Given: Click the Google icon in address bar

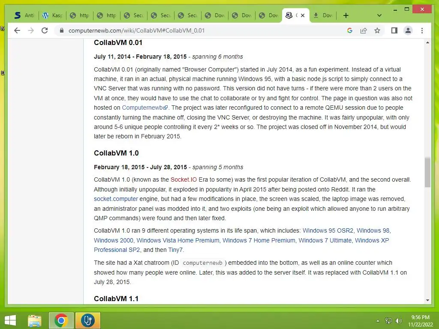Looking at the screenshot, I should (x=350, y=30).
